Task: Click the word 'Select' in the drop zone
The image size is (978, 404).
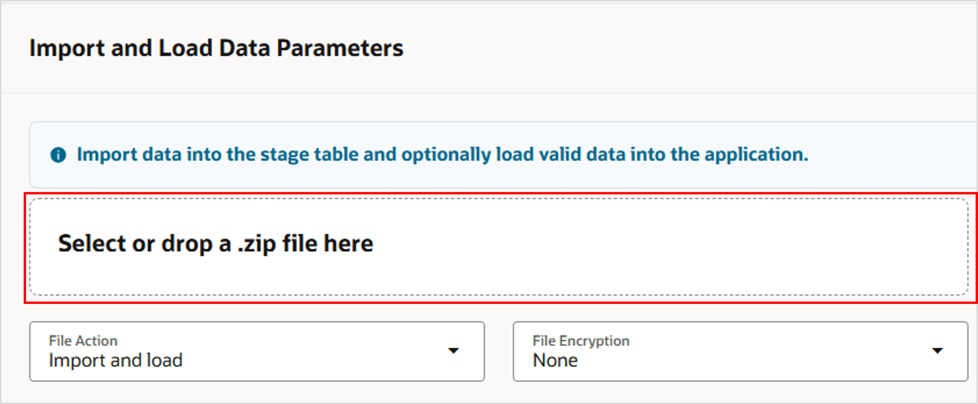Action: pos(92,243)
